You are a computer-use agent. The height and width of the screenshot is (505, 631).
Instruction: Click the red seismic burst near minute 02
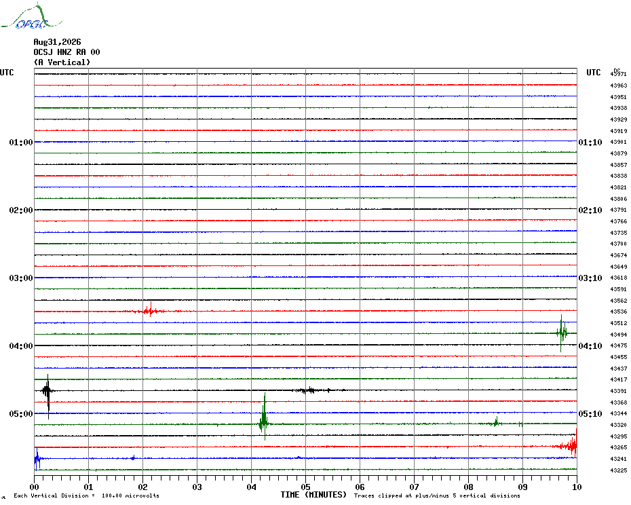151,310
